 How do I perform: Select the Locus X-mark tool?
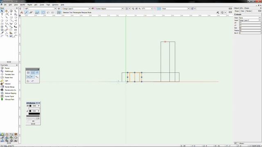tap(11, 14)
